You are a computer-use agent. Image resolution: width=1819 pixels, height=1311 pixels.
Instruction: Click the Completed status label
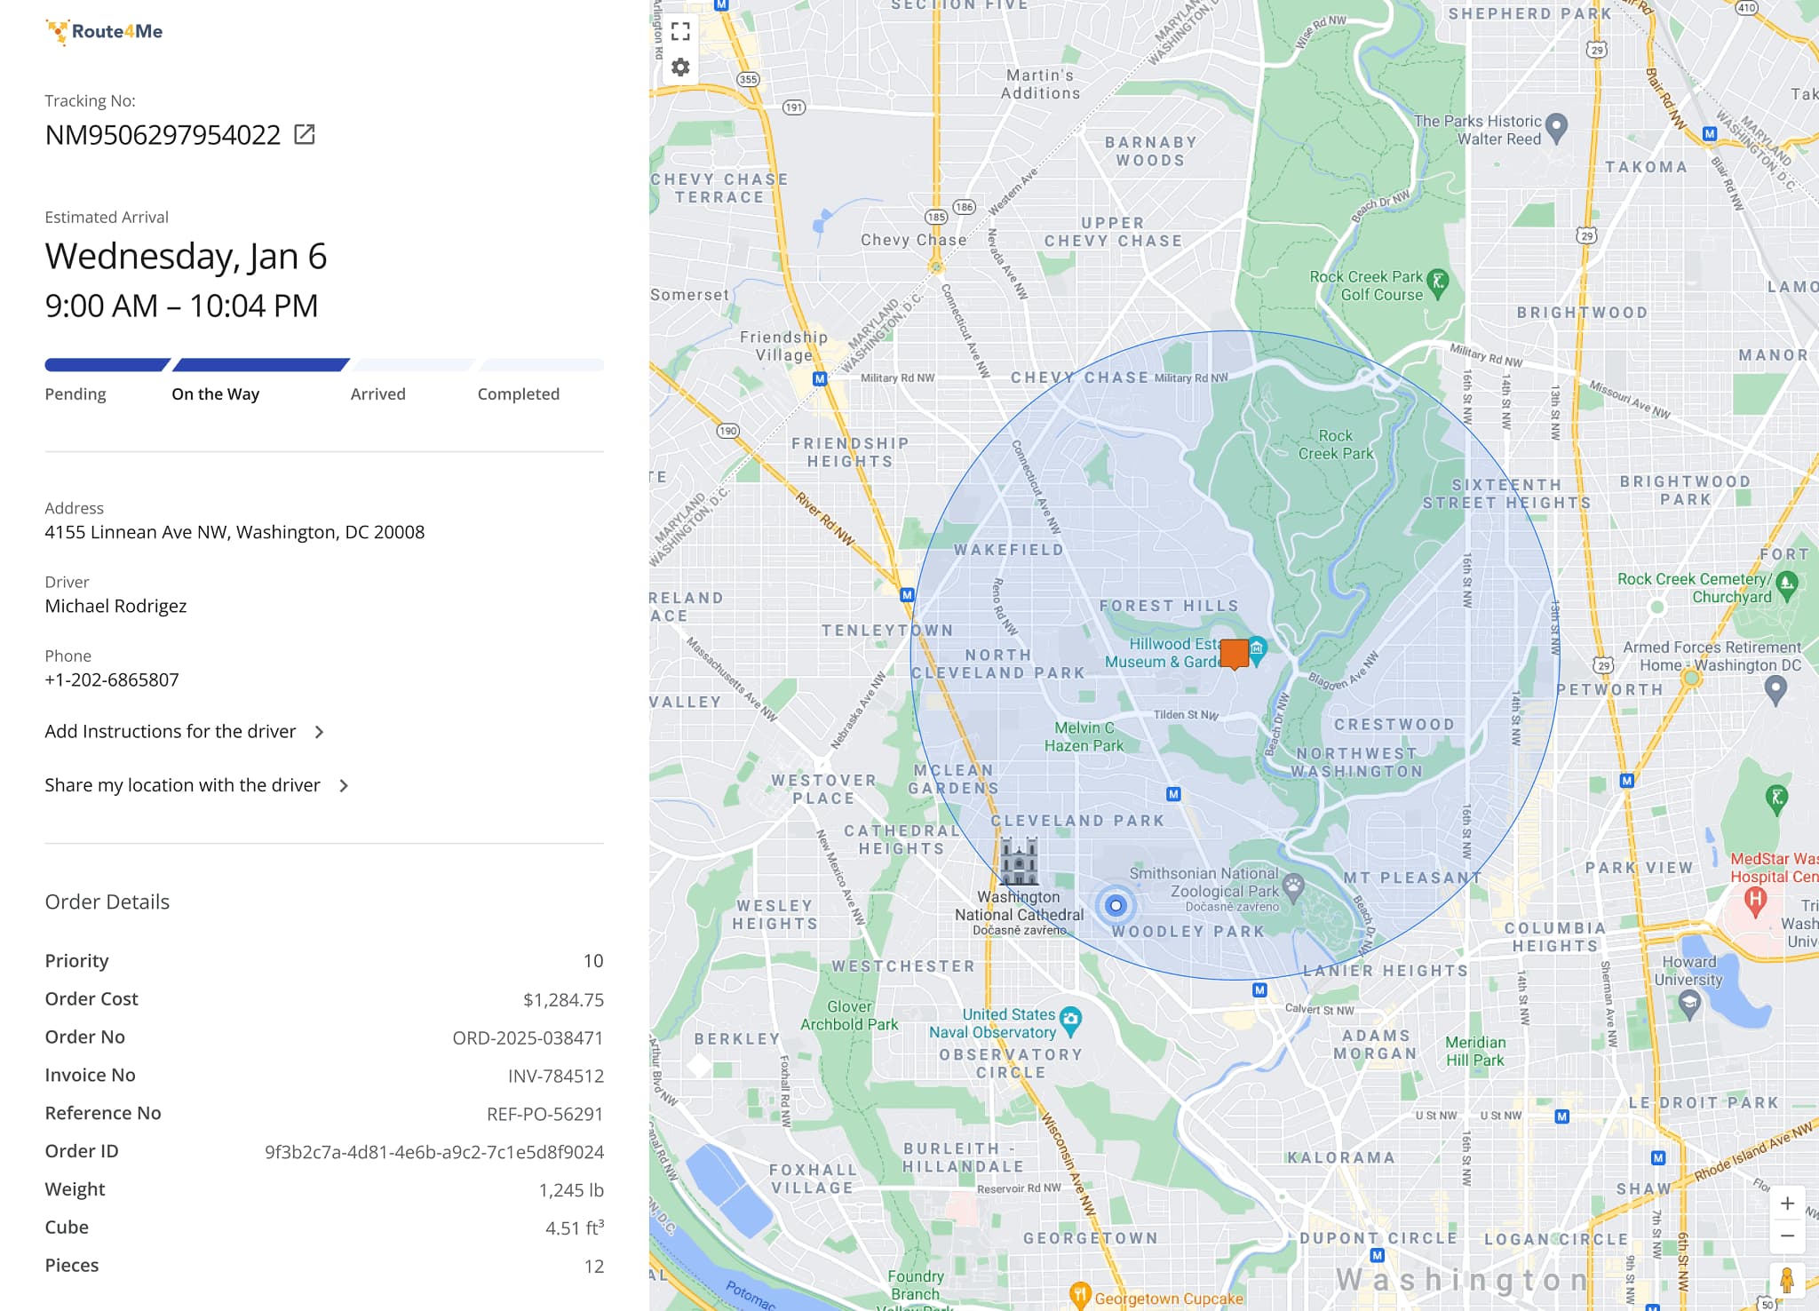point(519,394)
